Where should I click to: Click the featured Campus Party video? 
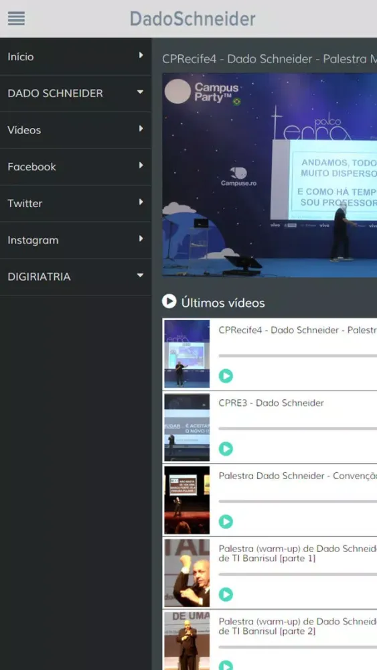point(269,175)
